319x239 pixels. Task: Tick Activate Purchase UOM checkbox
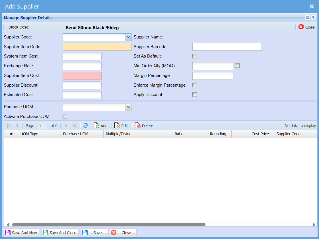pyautogui.click(x=65, y=116)
